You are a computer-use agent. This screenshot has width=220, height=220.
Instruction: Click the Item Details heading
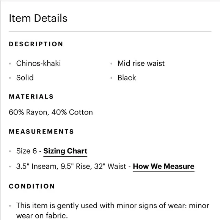pyautogui.click(x=38, y=18)
